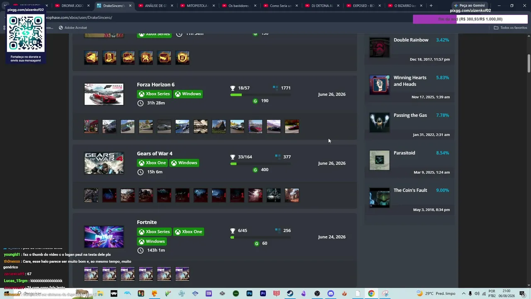The image size is (531, 299).
Task: Open The Coin's Fault achievement
Action: pos(410,190)
